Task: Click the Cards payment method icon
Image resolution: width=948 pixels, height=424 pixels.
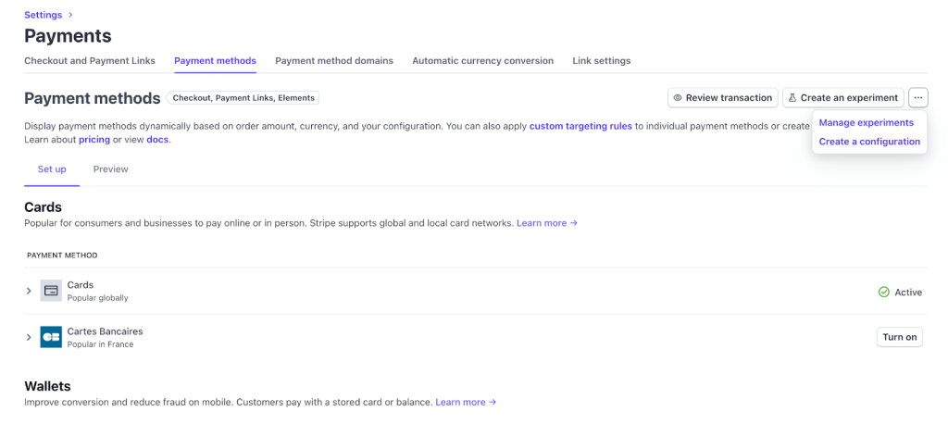Action: 51,291
